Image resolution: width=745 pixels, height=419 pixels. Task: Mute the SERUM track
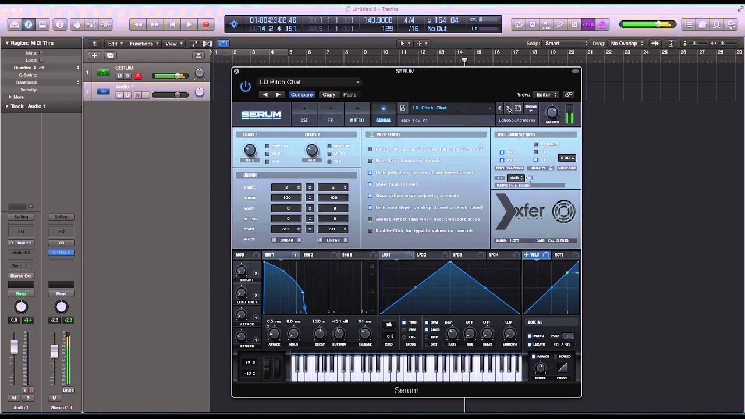(120, 76)
